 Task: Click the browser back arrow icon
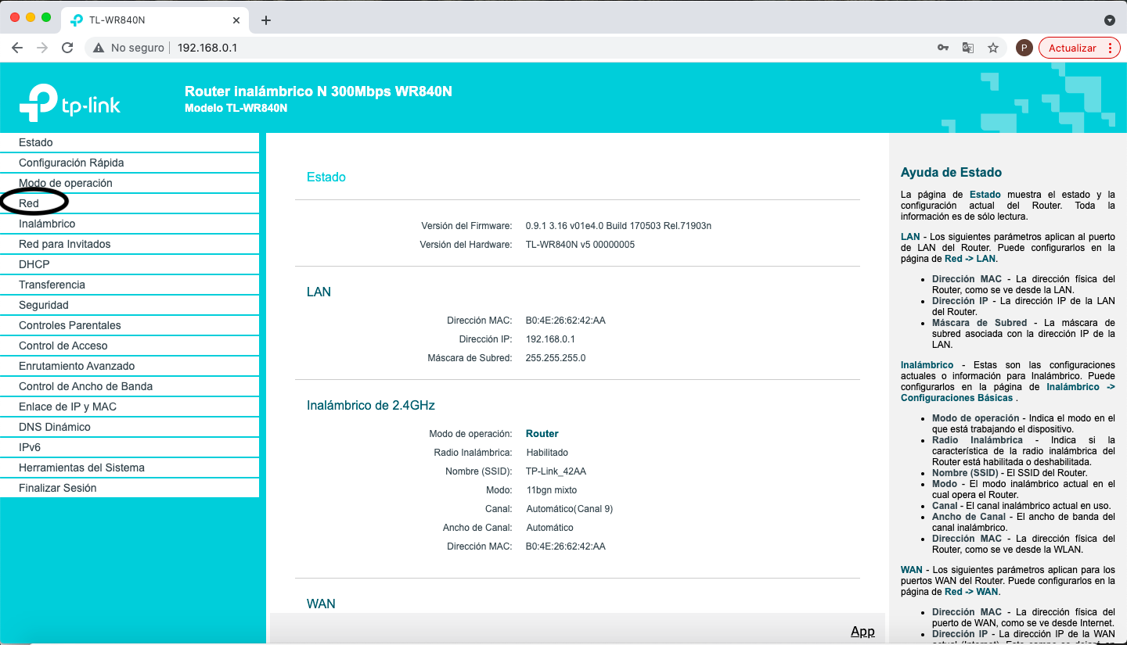click(x=17, y=48)
